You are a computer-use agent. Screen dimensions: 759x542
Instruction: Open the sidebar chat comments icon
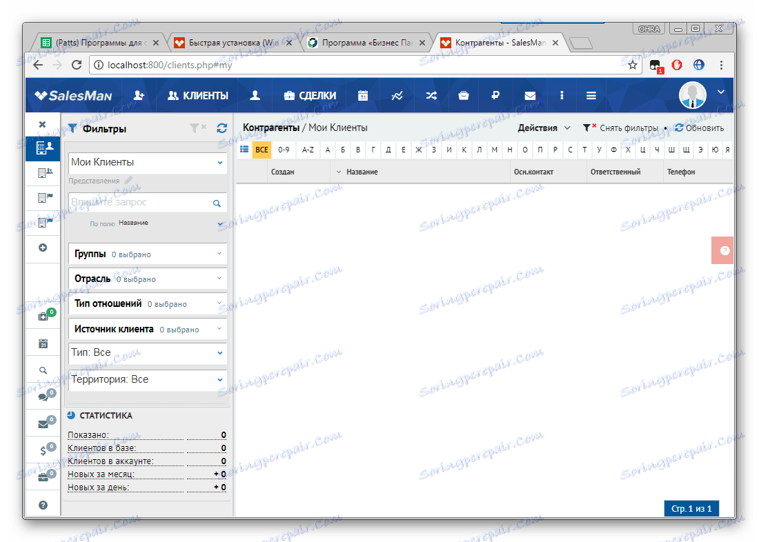pyautogui.click(x=43, y=397)
